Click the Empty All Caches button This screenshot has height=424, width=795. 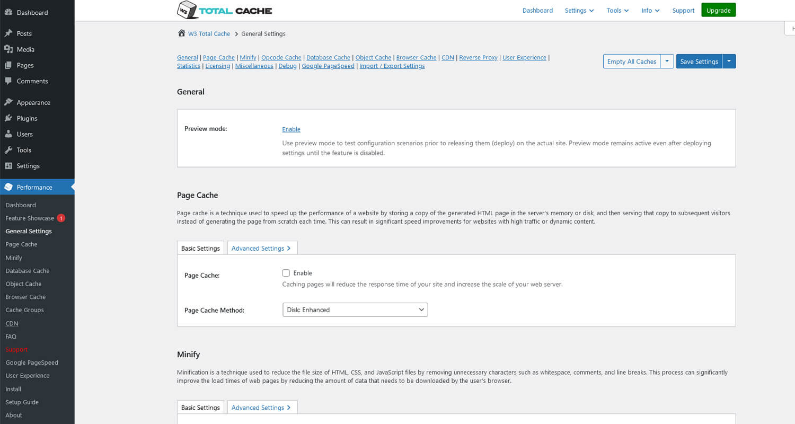631,61
